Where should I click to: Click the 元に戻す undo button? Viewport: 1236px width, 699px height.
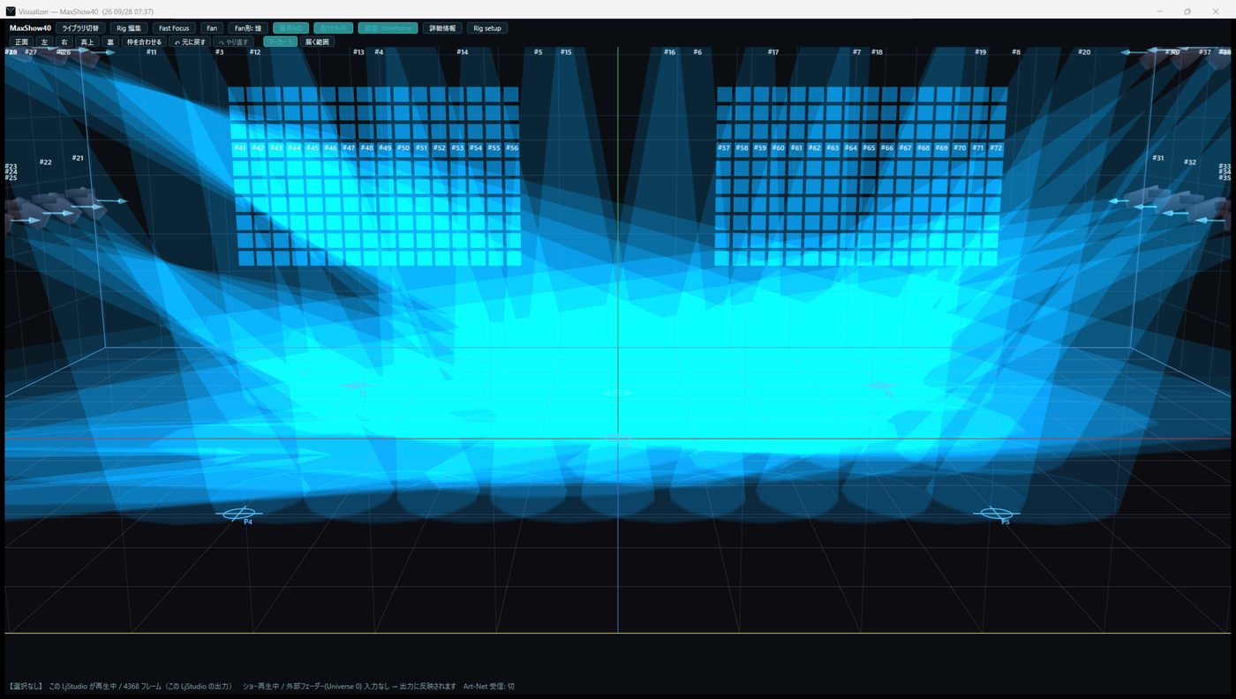click(x=191, y=41)
